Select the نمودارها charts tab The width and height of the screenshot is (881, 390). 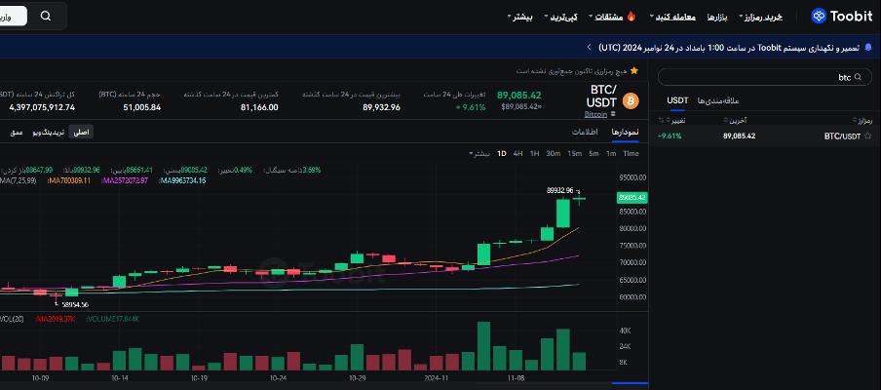pyautogui.click(x=626, y=132)
